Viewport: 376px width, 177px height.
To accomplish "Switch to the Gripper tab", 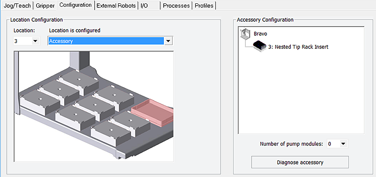I will (45, 6).
